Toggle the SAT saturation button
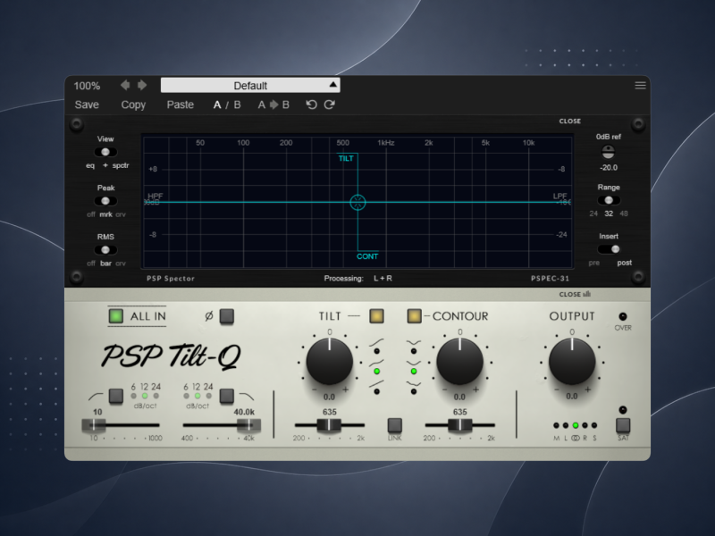This screenshot has width=715, height=536. point(623,425)
